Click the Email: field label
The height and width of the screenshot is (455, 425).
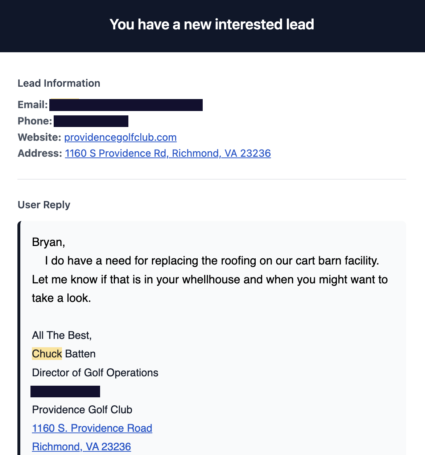pos(33,105)
